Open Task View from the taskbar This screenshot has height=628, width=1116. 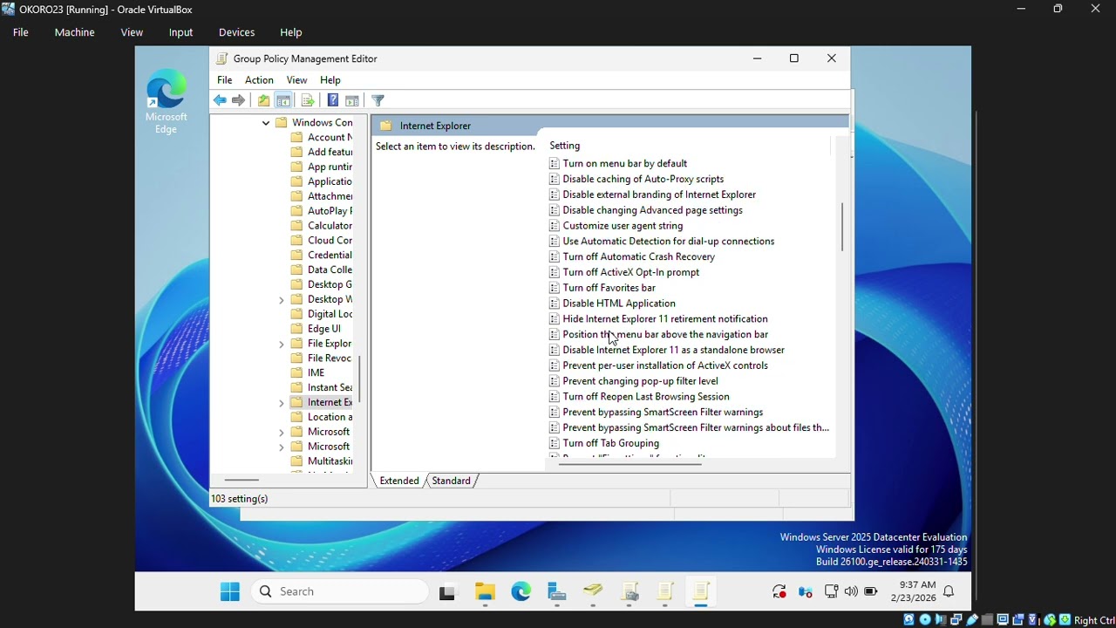coord(447,591)
